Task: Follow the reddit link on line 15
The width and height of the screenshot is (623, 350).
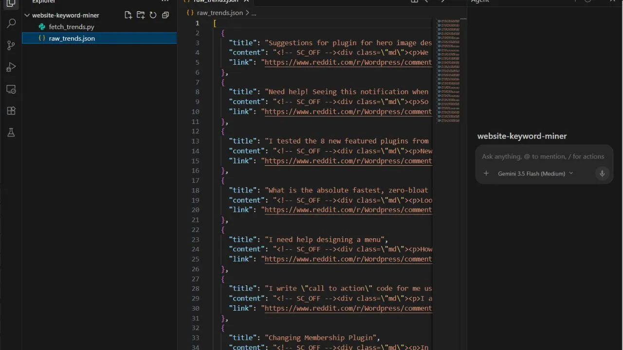Action: pos(348,160)
